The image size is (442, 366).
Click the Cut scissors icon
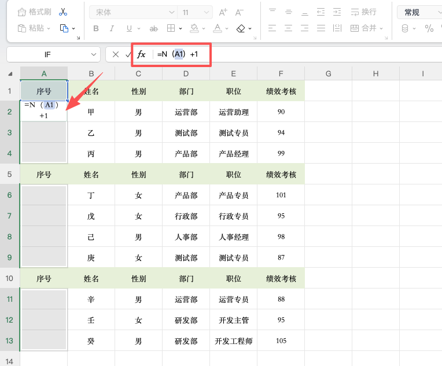(63, 12)
